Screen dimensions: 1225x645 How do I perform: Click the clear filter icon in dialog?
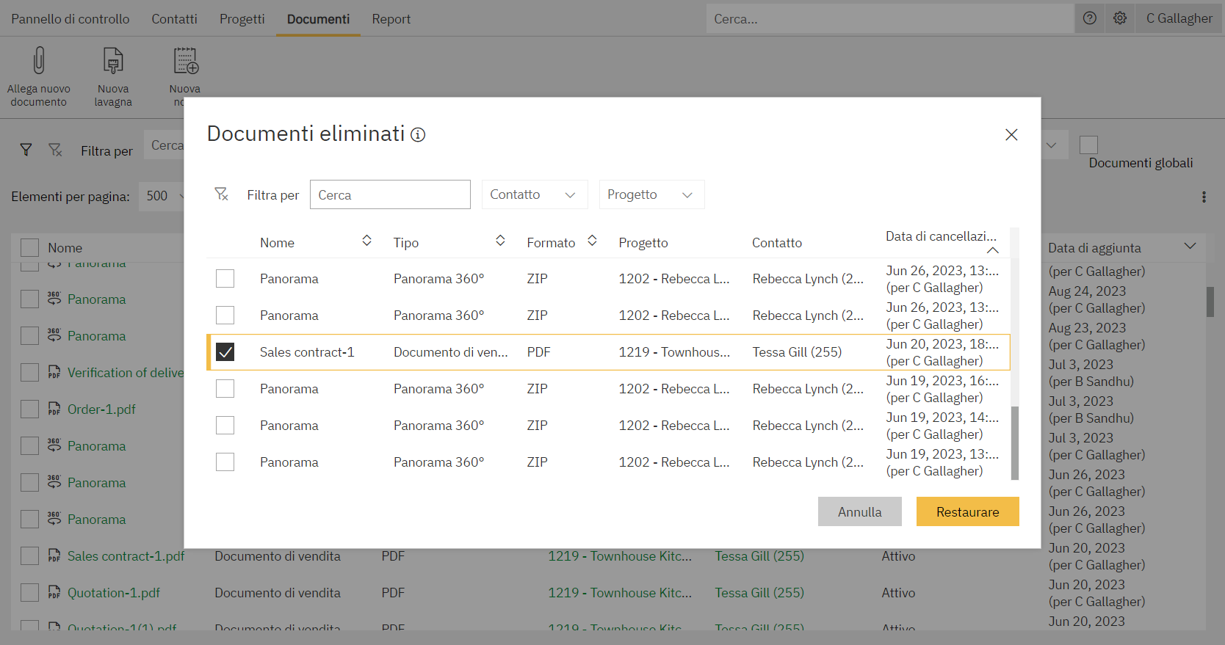click(x=221, y=194)
